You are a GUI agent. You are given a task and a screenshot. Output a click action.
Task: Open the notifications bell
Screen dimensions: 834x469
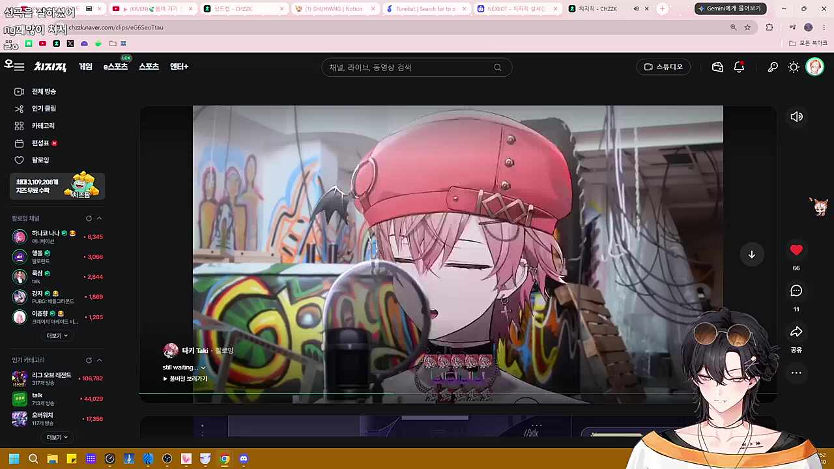(739, 67)
